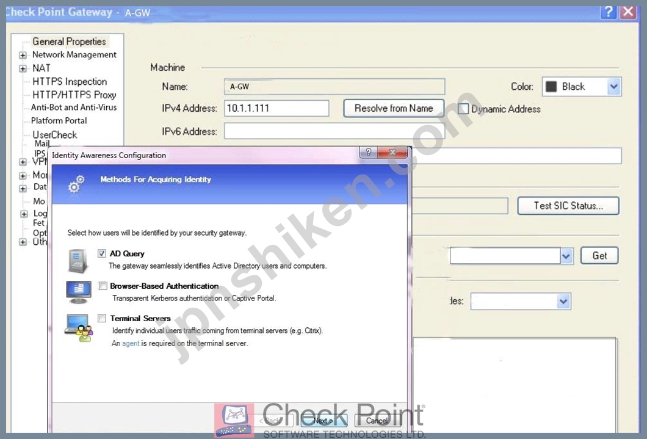Select HTTPS Inspection in the tree
Image resolution: width=647 pixels, height=439 pixels.
tap(70, 82)
